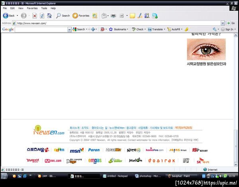The height and width of the screenshot is (187, 239).
Task: Click the Google toolbar red spiral icon
Action: [102, 29]
